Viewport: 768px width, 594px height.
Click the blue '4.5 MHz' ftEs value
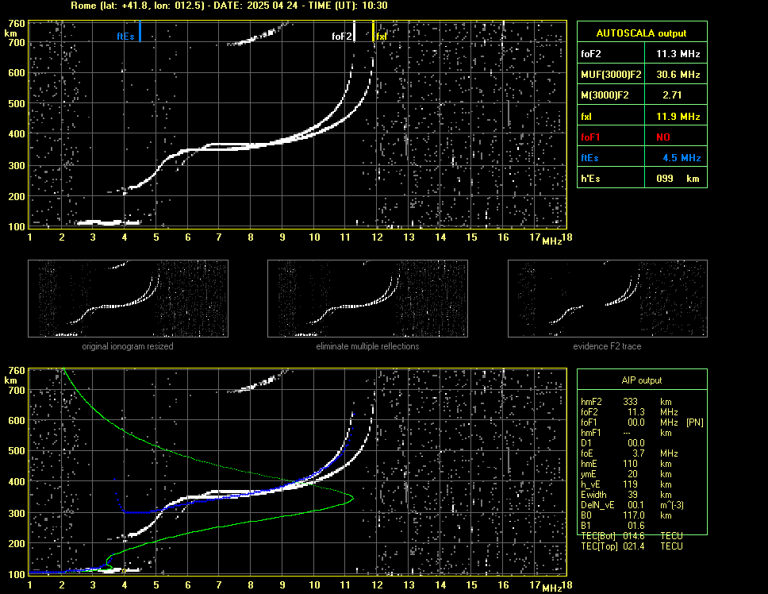pos(682,158)
